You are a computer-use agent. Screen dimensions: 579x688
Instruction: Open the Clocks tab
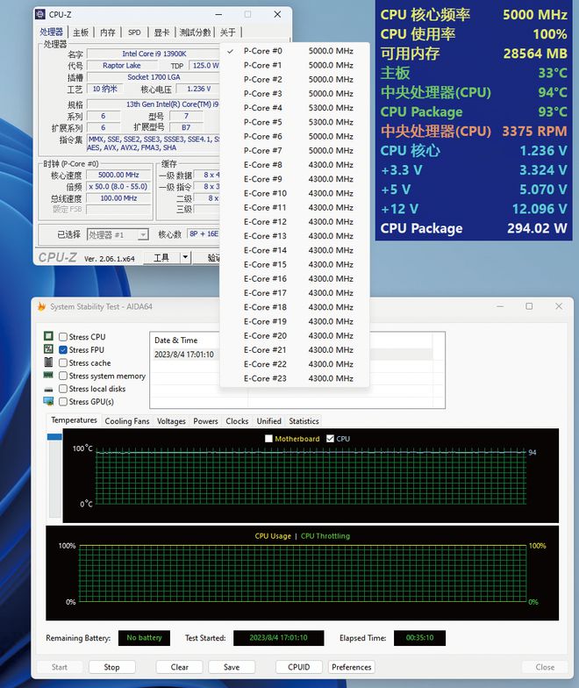click(237, 421)
